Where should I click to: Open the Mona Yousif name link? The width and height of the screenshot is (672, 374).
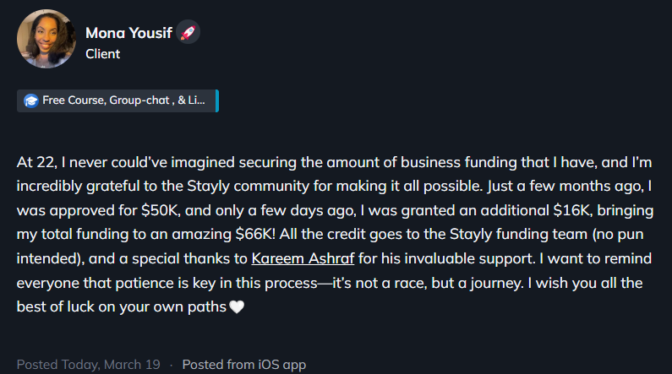point(128,33)
